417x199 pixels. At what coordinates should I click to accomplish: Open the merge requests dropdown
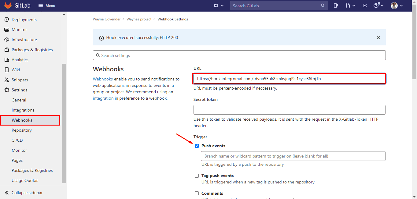pos(350,5)
